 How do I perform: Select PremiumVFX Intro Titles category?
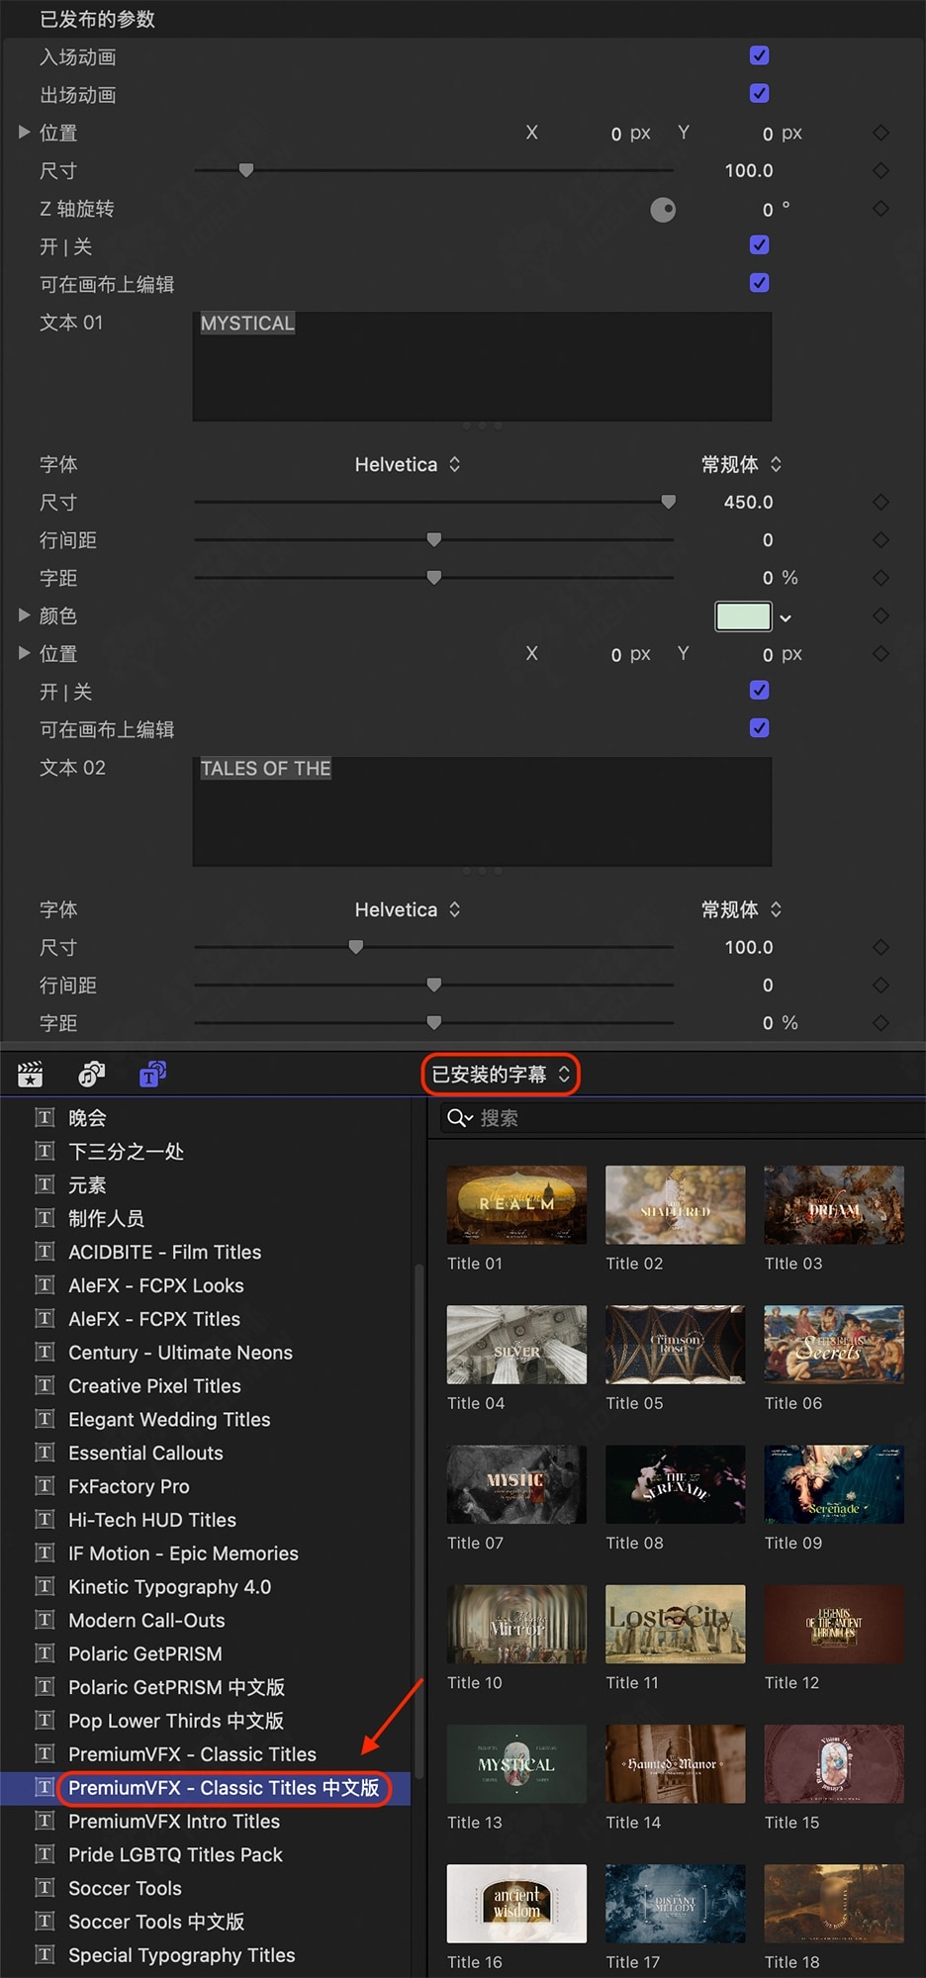(174, 1822)
